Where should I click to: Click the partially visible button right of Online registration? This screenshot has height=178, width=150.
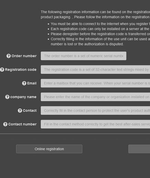tap(139, 149)
